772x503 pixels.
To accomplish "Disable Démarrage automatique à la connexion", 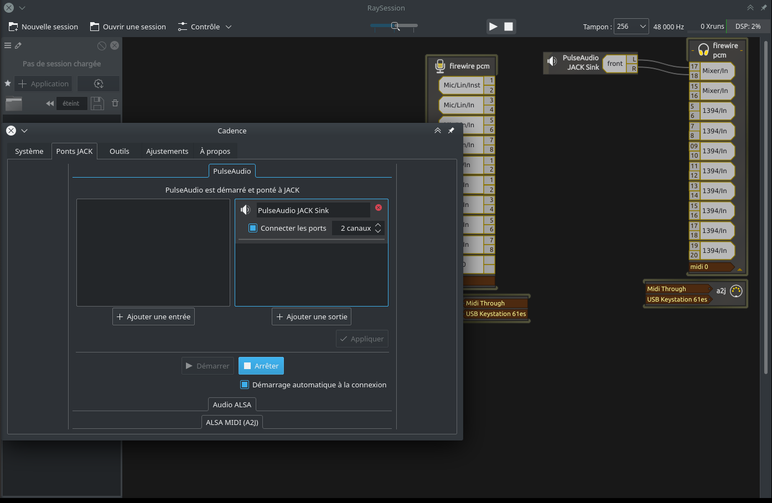I will pyautogui.click(x=245, y=385).
